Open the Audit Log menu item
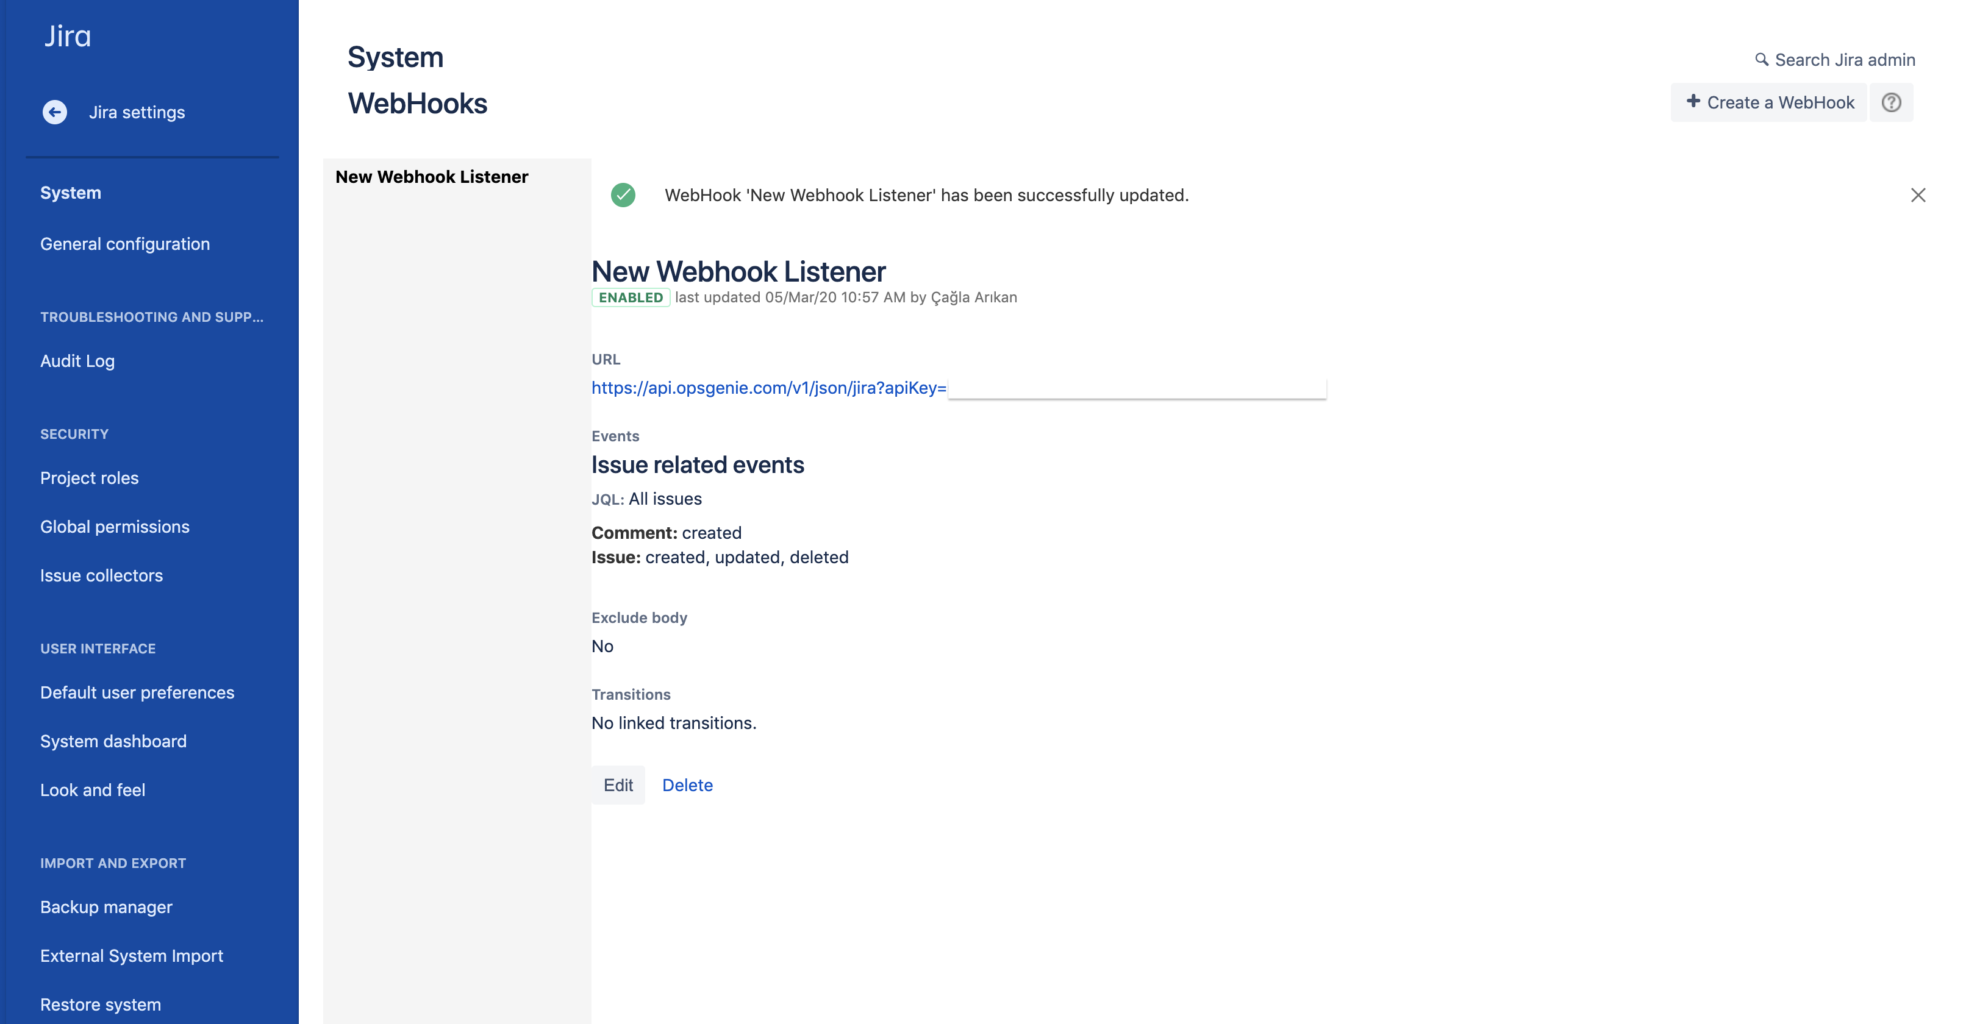The width and height of the screenshot is (1977, 1024). coord(76,359)
